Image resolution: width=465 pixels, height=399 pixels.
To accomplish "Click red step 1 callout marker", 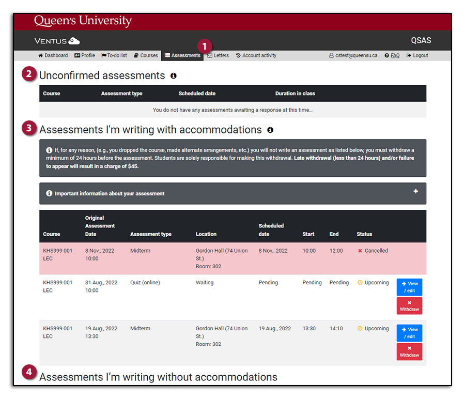I will point(205,45).
